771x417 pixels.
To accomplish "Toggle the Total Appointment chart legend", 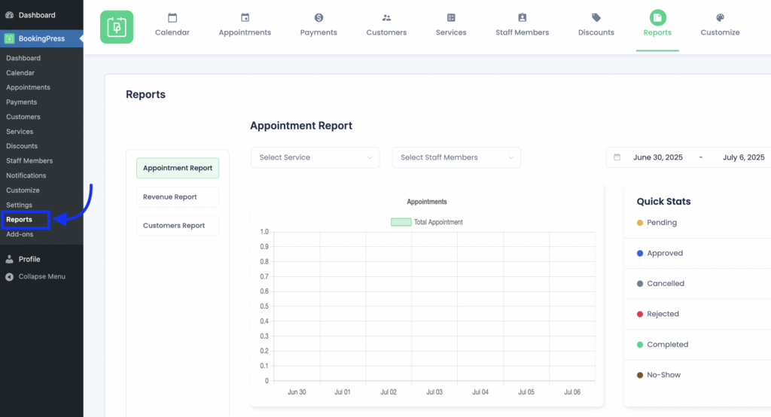I will coord(427,222).
